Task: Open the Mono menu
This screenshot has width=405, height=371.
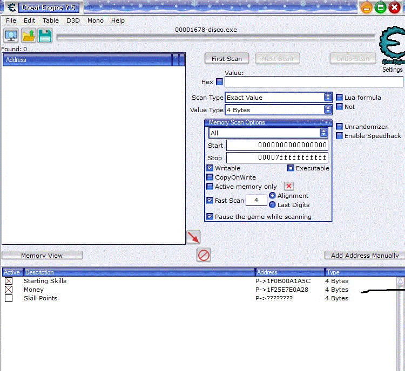Action: click(x=95, y=20)
